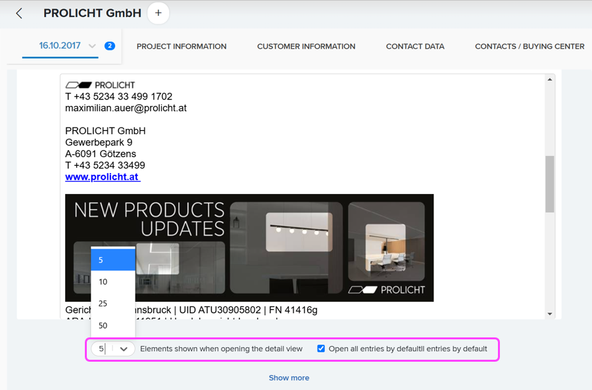
Task: Open the CONTACTS / BUYING CENTER tab
Action: coord(530,47)
